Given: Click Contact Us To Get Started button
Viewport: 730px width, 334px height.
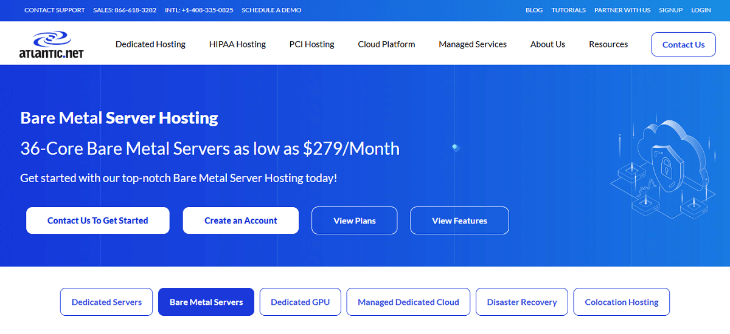Looking at the screenshot, I should click(x=98, y=220).
